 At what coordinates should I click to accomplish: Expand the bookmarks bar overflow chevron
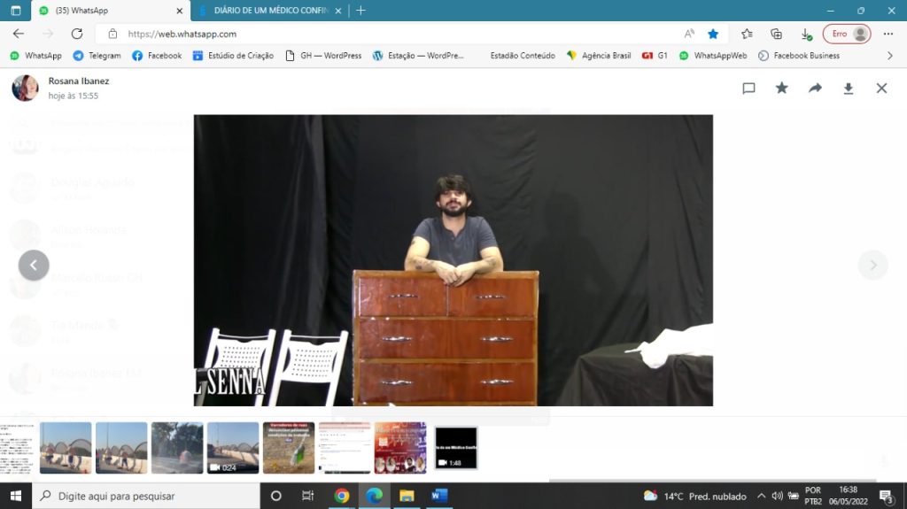coord(890,56)
